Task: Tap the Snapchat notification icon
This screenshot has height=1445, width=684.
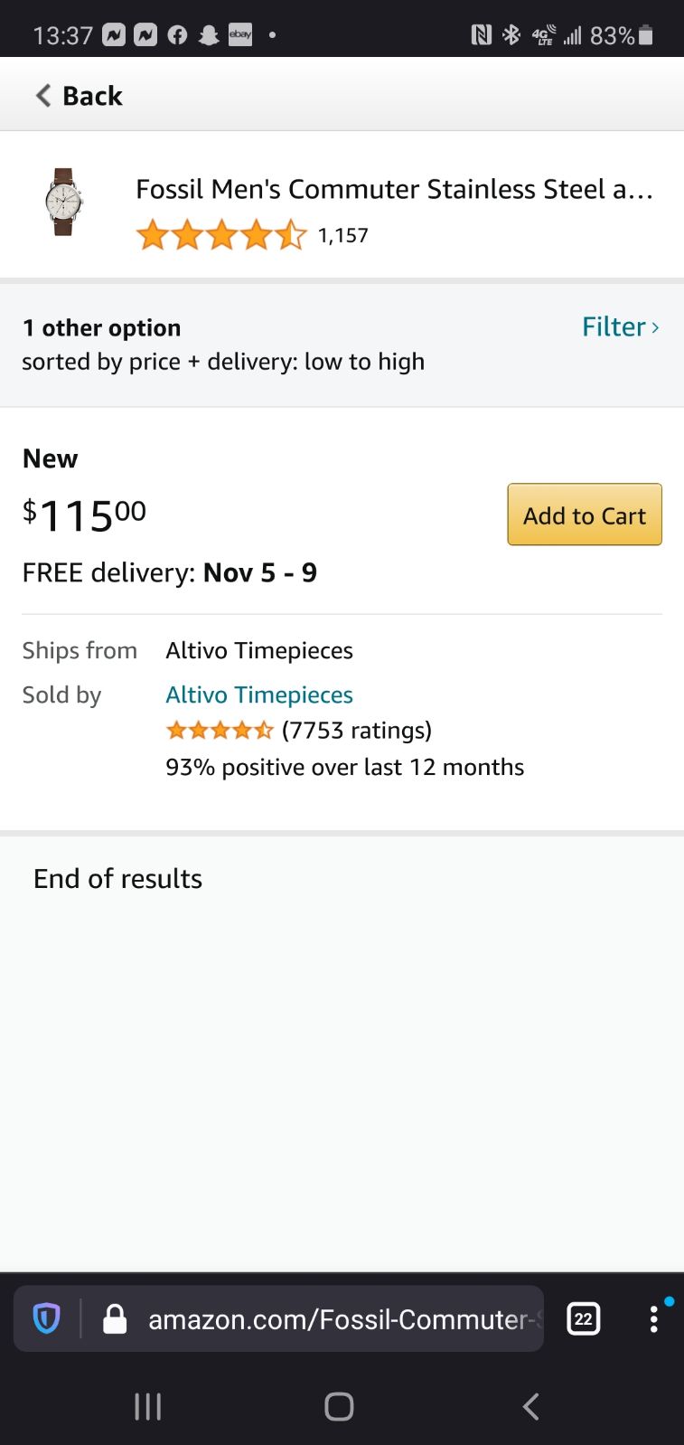Action: pos(209,35)
